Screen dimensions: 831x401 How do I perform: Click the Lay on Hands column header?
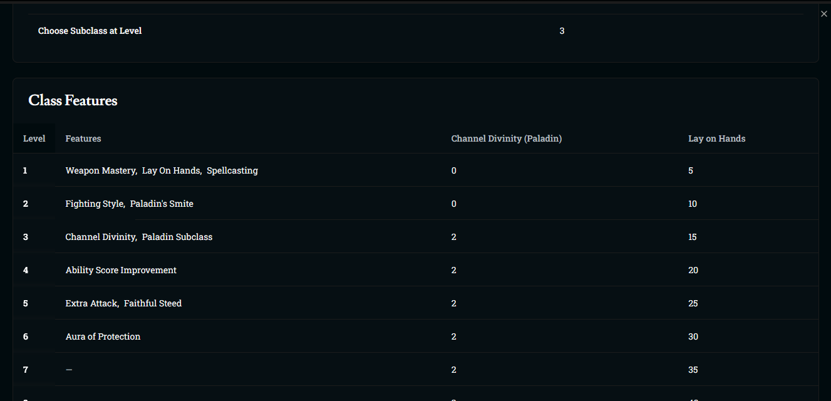pyautogui.click(x=717, y=138)
